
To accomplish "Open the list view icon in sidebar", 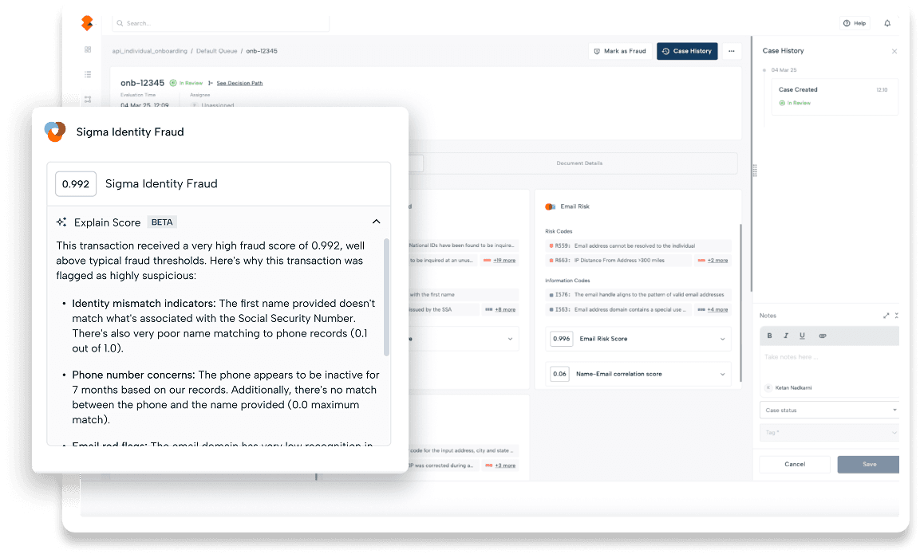I will (x=88, y=75).
